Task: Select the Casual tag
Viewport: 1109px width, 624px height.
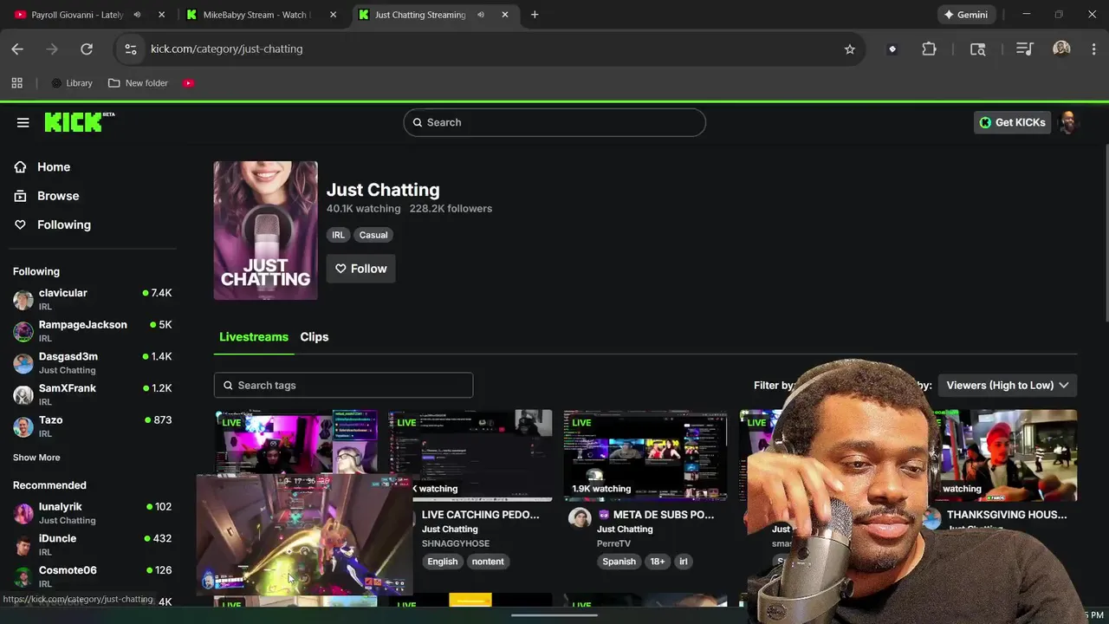Action: point(373,235)
